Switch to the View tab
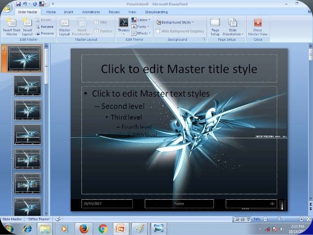The height and width of the screenshot is (235, 313). click(132, 12)
